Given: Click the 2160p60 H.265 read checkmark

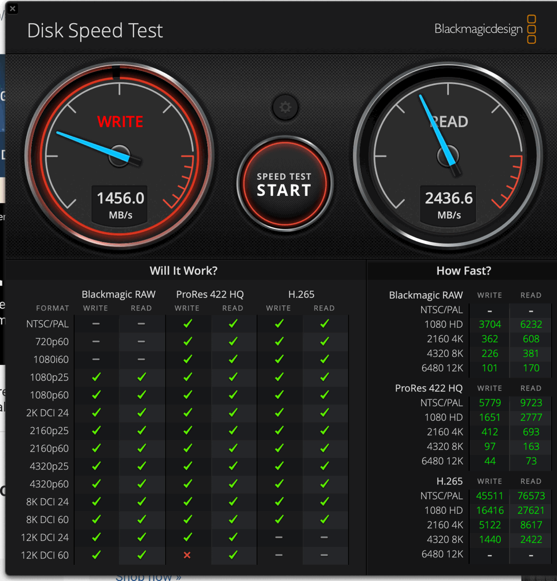Looking at the screenshot, I should (324, 449).
